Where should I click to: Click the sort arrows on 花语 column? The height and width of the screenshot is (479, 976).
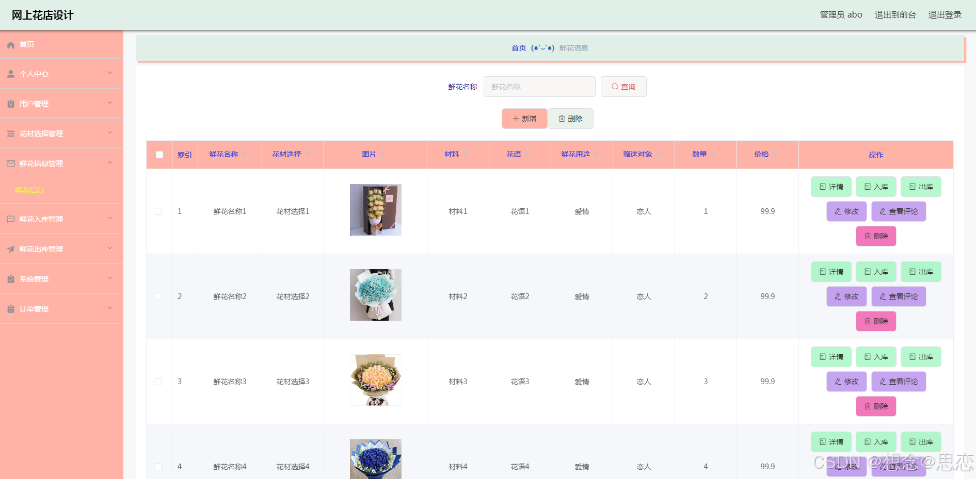point(527,155)
